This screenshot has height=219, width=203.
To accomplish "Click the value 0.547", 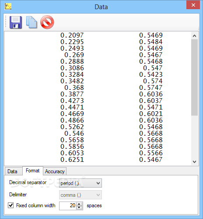I will pyautogui.click(x=153, y=68).
